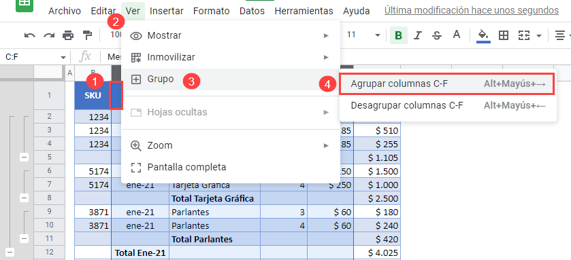The width and height of the screenshot is (571, 260).
Task: Open the Borders tool
Action: tap(503, 35)
